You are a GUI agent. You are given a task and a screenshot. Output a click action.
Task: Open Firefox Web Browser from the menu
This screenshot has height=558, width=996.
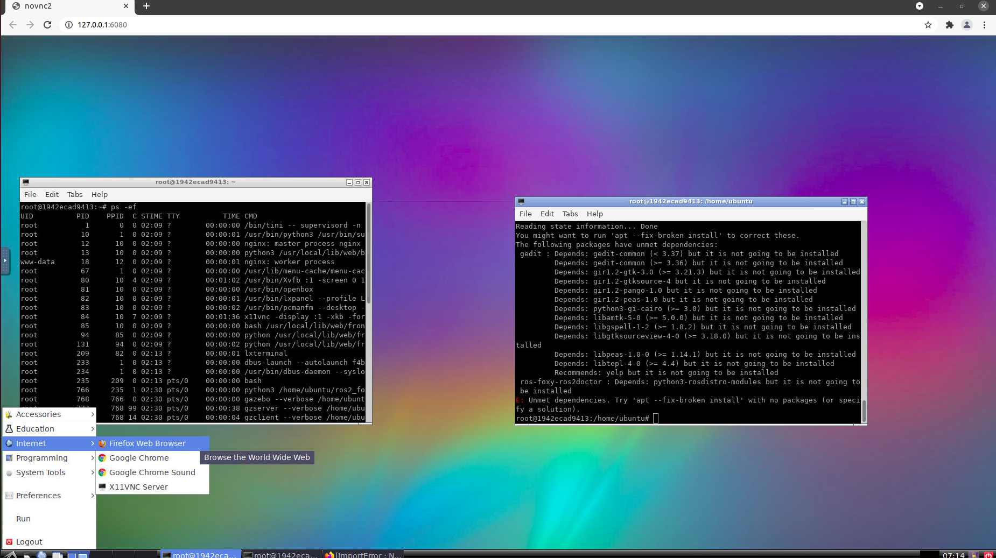(x=146, y=443)
